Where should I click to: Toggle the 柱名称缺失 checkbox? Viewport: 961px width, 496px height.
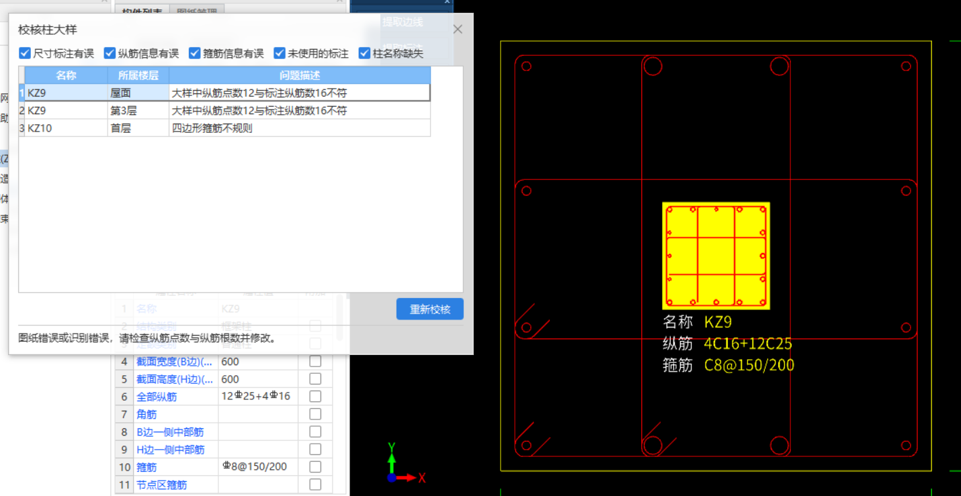pos(364,53)
